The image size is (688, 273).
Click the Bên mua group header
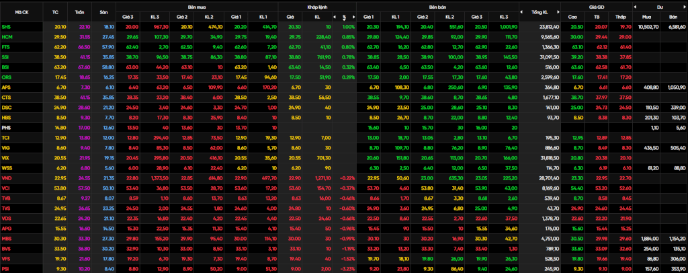click(197, 7)
